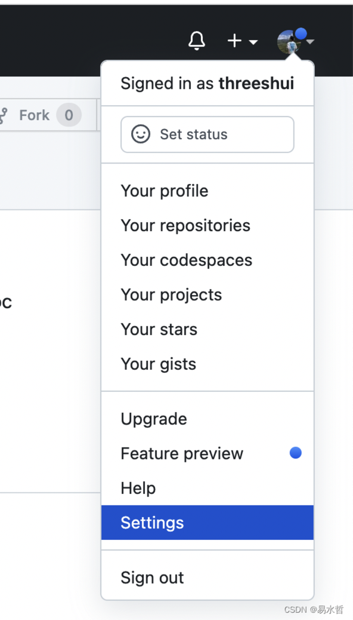Click the smiley face status icon

[x=141, y=134]
